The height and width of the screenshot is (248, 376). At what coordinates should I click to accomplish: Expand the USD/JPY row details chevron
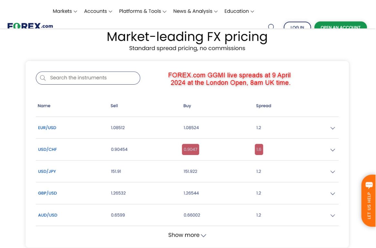[x=332, y=172]
